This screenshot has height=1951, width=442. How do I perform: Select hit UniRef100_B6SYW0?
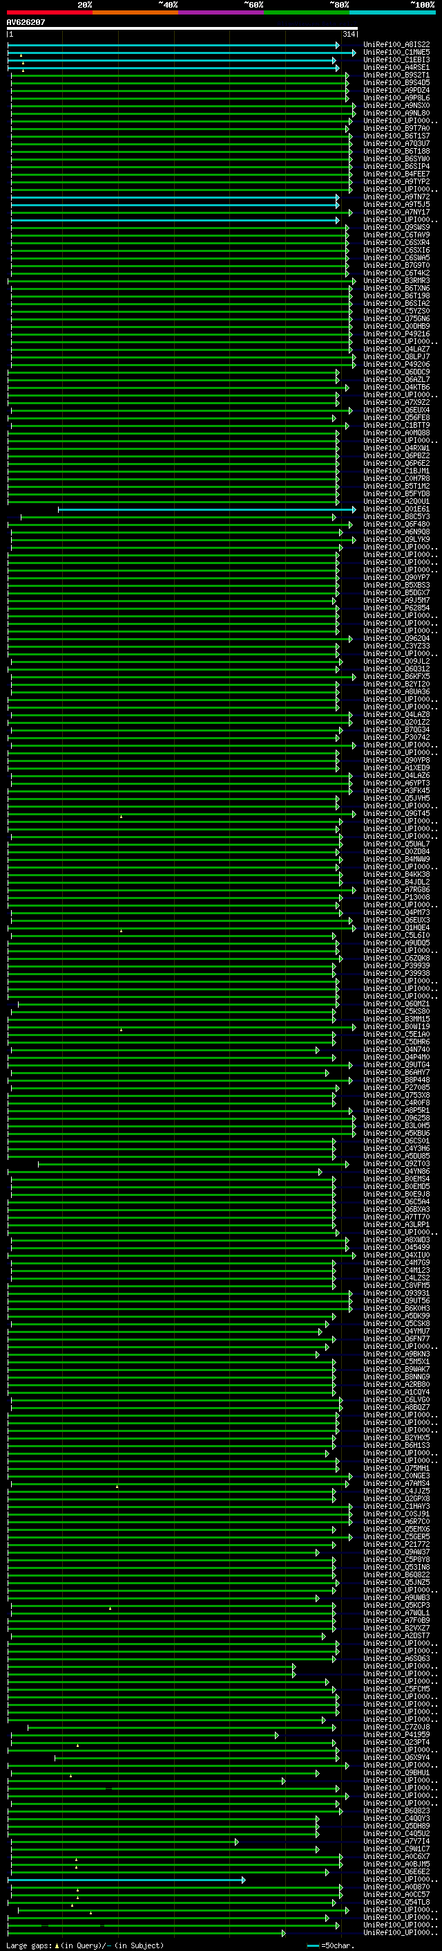396,159
